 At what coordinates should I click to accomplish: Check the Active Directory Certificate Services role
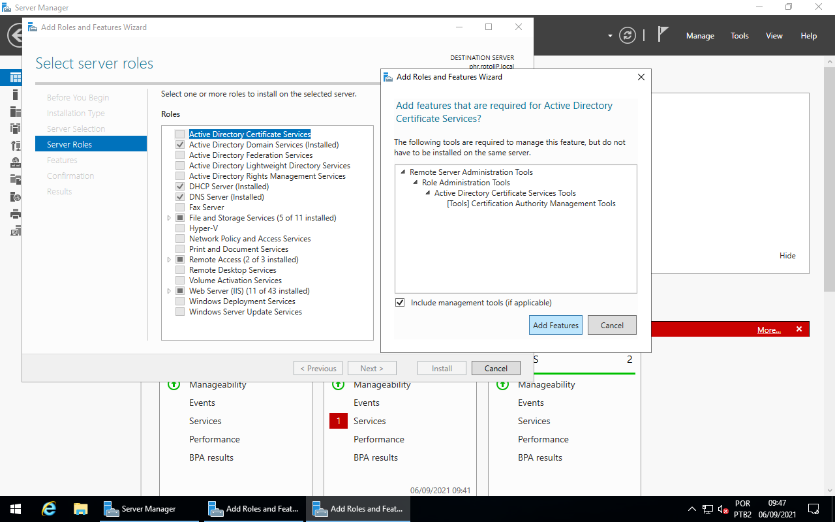pyautogui.click(x=180, y=134)
